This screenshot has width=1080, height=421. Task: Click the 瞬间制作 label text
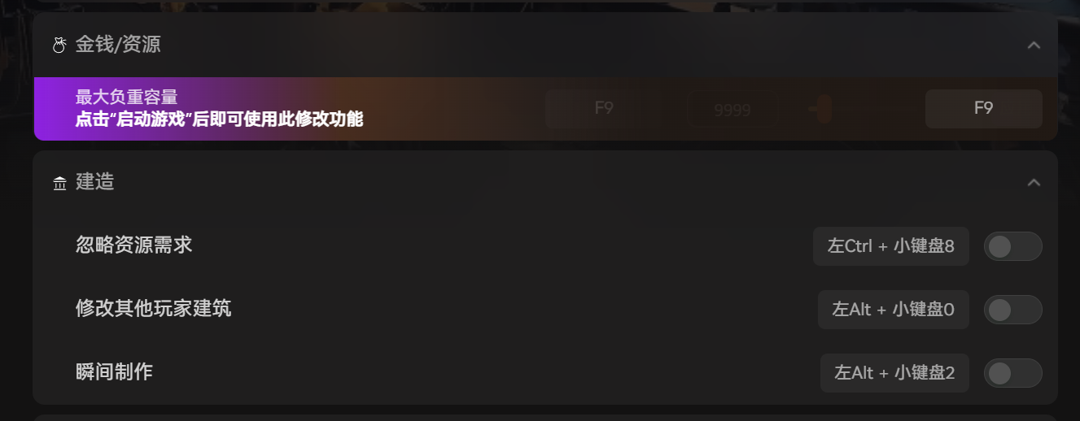(115, 372)
